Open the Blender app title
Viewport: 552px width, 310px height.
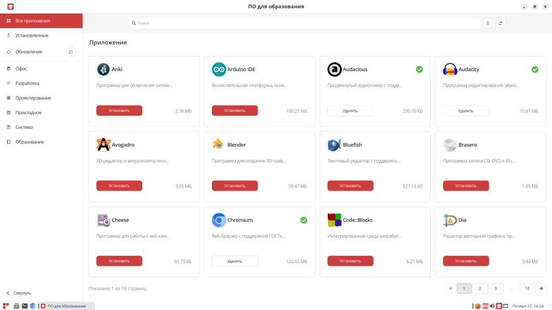coord(237,145)
